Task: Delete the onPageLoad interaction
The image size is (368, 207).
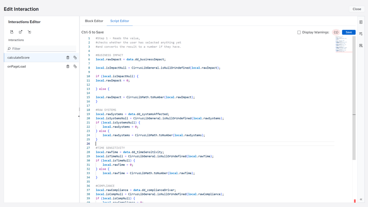Action: point(68,67)
